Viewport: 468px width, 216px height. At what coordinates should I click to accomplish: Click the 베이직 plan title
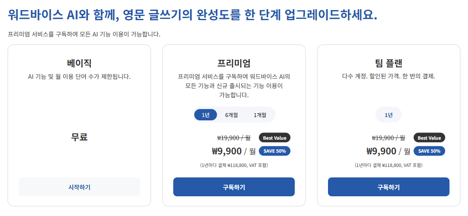pyautogui.click(x=79, y=63)
